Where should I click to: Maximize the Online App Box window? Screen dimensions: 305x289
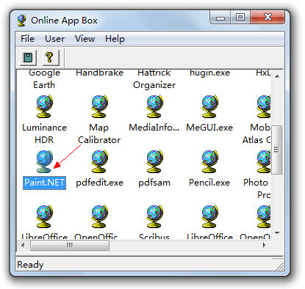click(240, 17)
